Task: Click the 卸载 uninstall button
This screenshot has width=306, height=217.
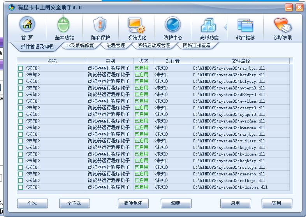Action: 176,203
